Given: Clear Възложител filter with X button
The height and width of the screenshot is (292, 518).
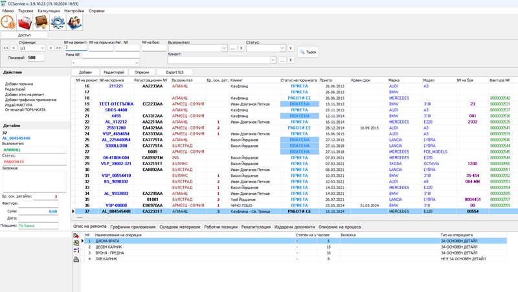Looking at the screenshot, I should pyautogui.click(x=241, y=48).
